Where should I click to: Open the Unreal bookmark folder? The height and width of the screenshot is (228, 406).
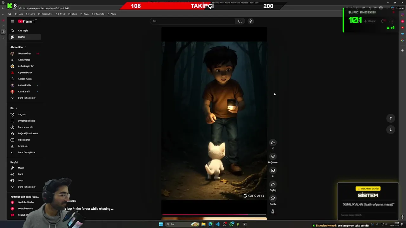(60, 14)
